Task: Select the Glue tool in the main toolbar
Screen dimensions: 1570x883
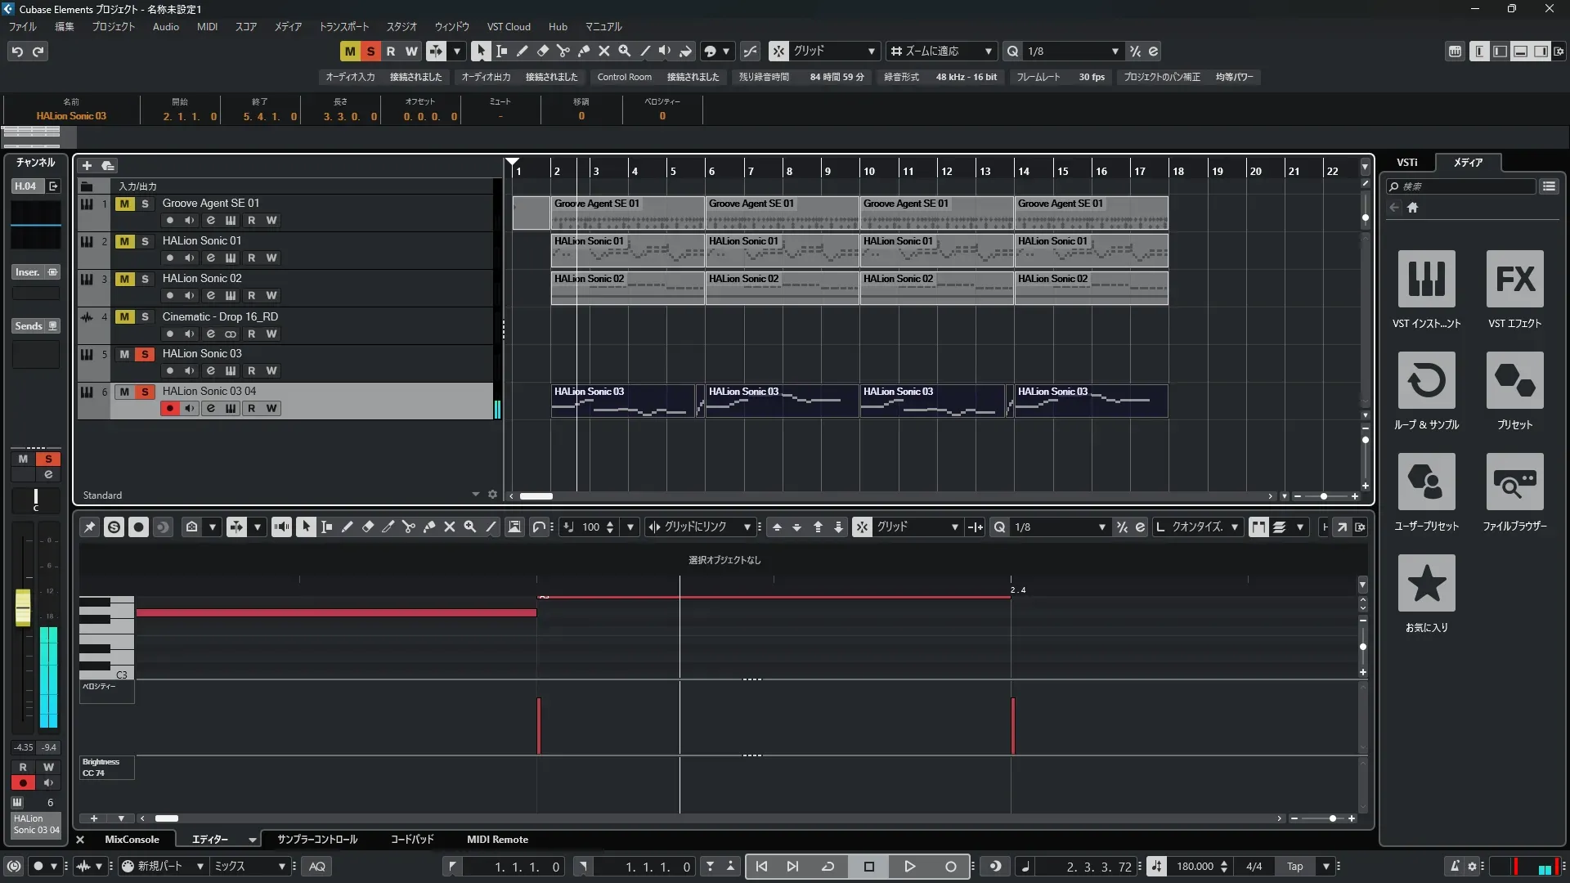Action: click(x=584, y=51)
